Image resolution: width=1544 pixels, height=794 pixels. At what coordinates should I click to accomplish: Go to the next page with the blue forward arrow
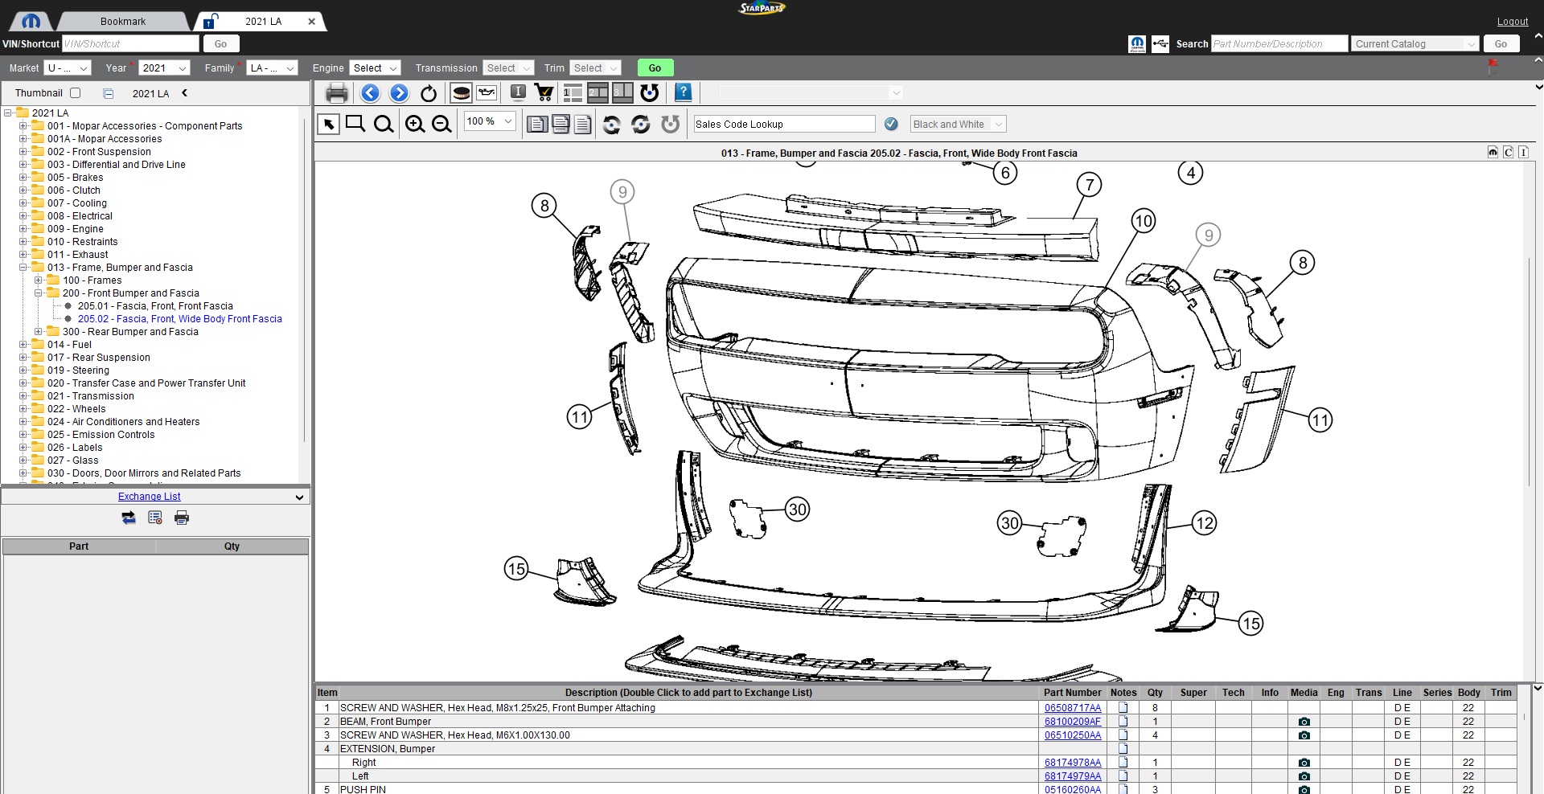pos(399,93)
